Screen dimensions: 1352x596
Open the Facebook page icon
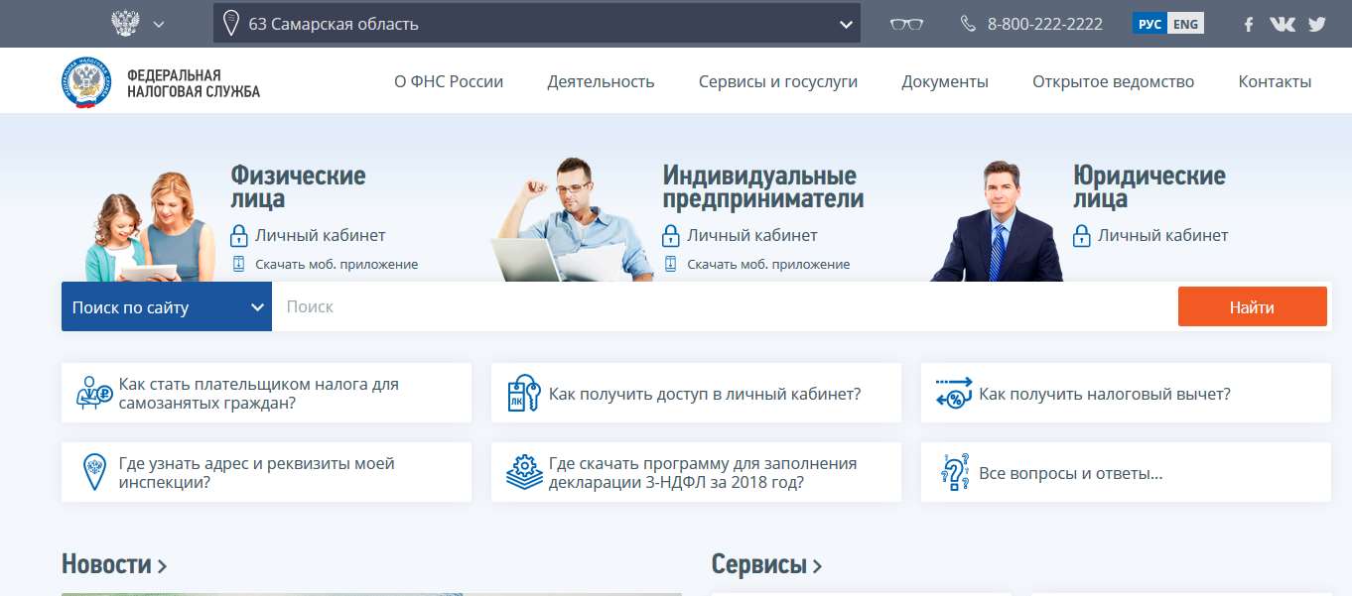pos(1249,24)
